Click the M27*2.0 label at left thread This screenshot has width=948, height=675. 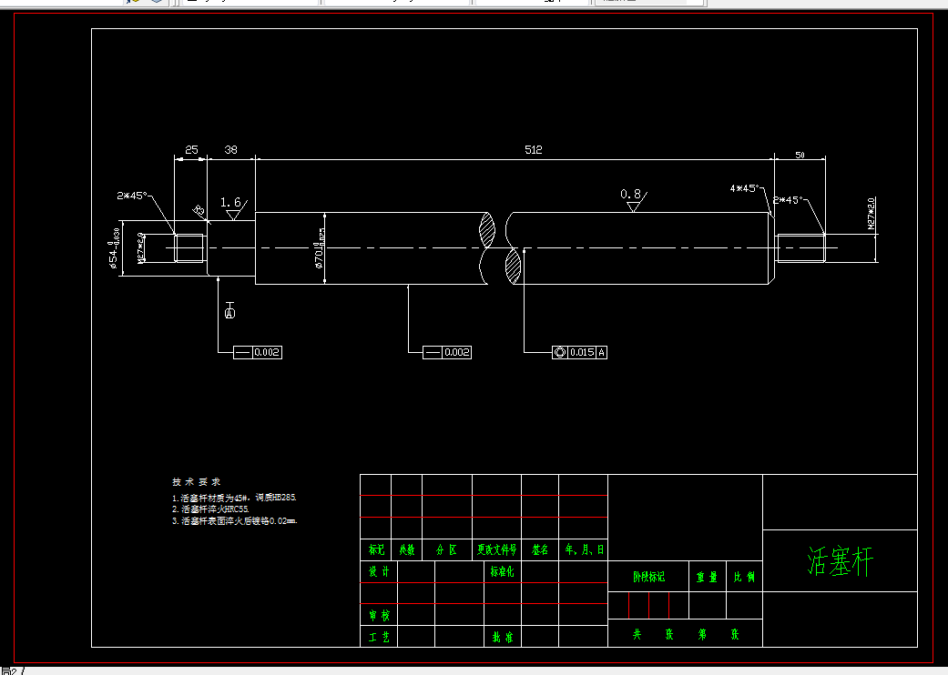click(x=140, y=247)
